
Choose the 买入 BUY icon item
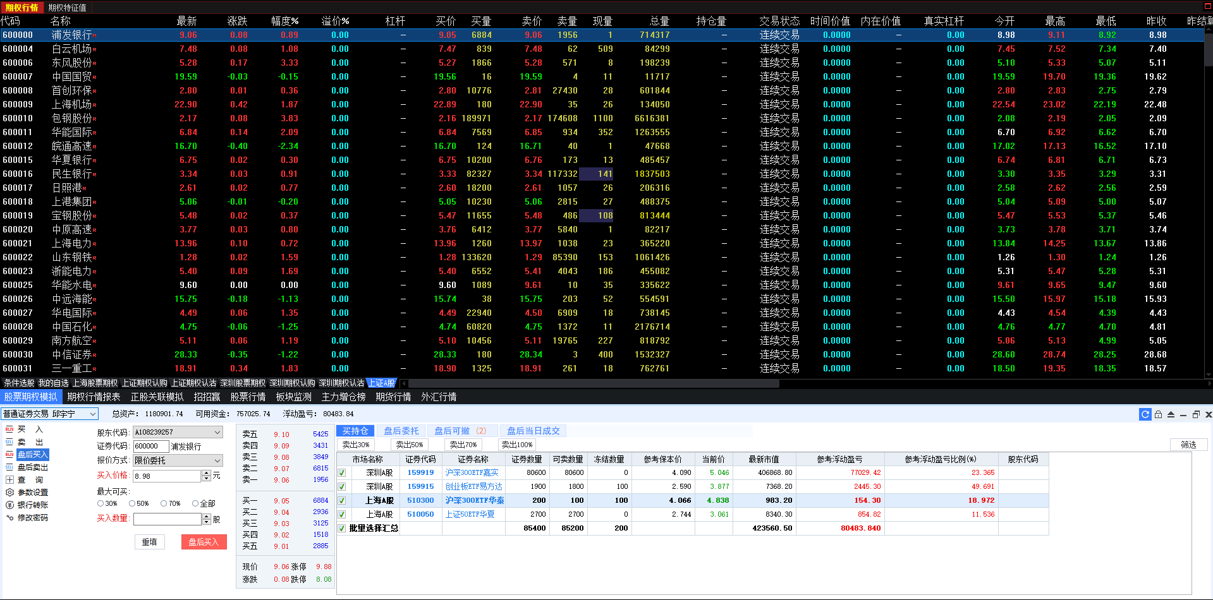tap(24, 429)
